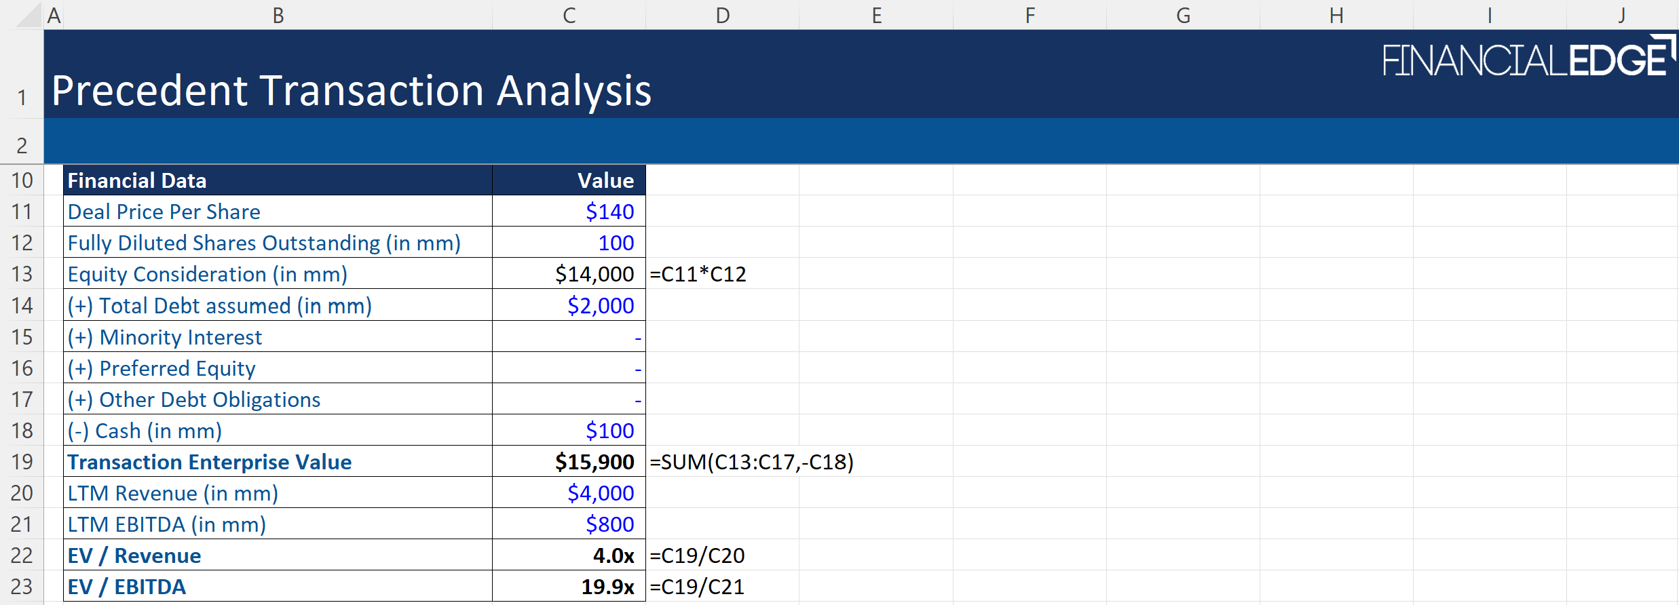Click the LTM Revenue $4,000 cell

(x=600, y=493)
